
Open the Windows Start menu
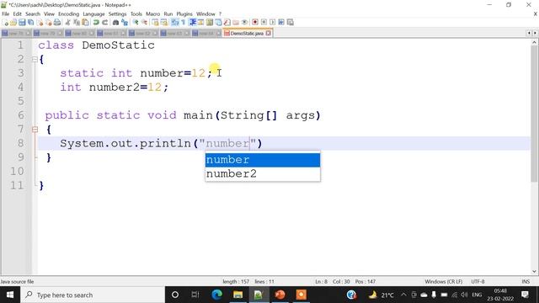[x=10, y=295]
